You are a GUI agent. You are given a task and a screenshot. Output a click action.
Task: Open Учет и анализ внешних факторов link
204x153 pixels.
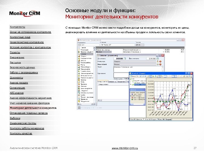pos(30,103)
